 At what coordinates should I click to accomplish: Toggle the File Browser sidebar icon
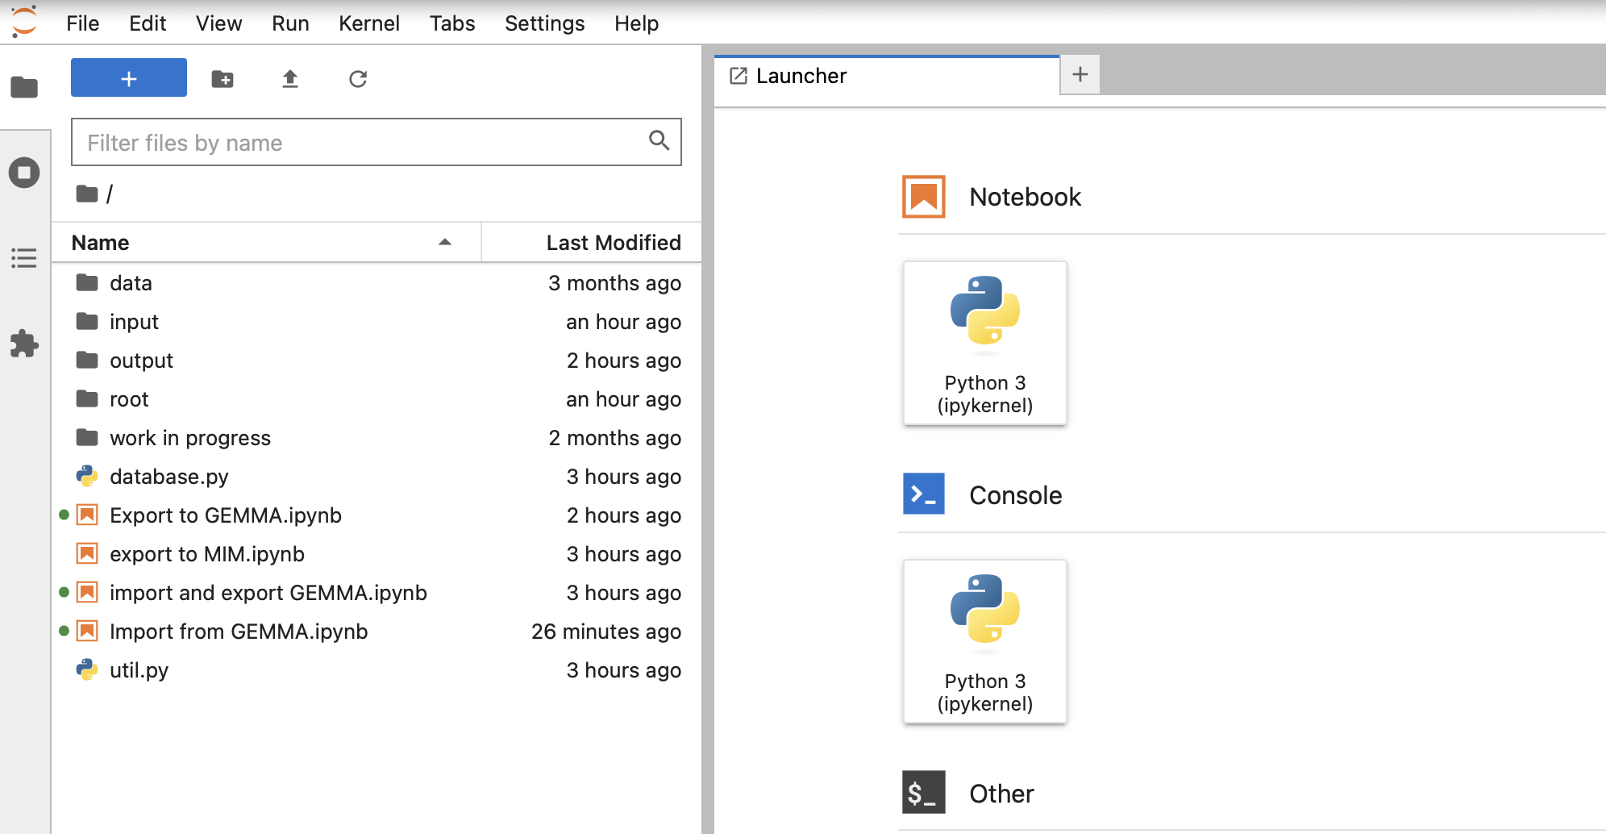[24, 87]
